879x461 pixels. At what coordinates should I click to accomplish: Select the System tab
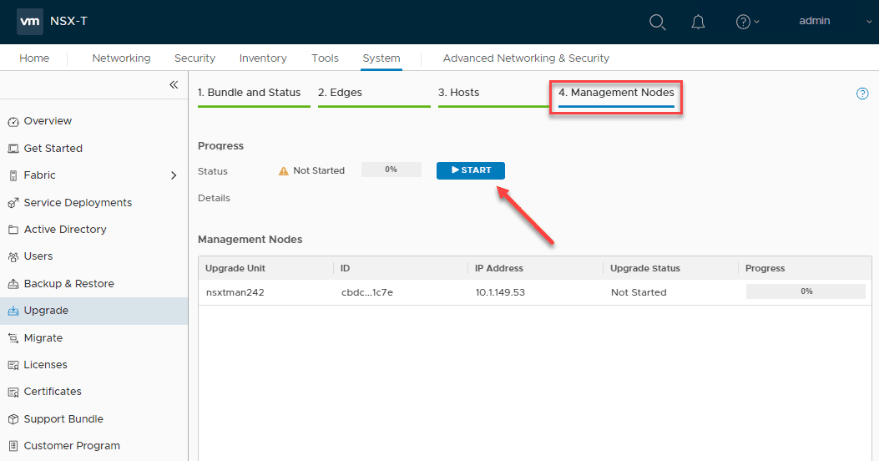(381, 58)
